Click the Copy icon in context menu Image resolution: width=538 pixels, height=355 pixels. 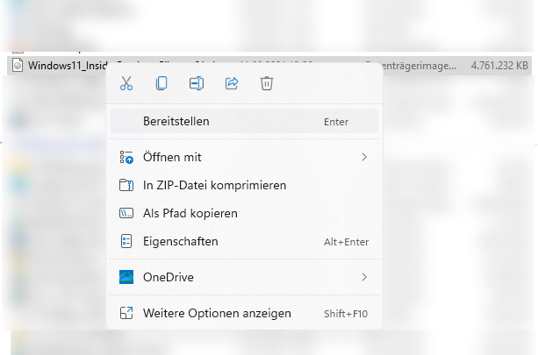coord(161,83)
